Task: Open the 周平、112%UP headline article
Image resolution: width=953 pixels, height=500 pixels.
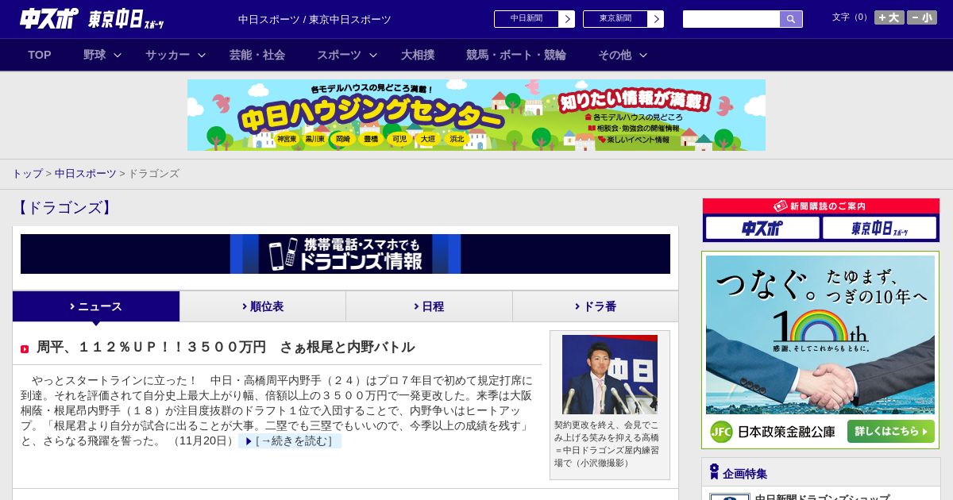Action: [226, 347]
